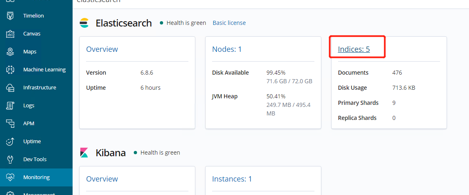
Task: Click the Documents count 476
Action: pyautogui.click(x=397, y=73)
